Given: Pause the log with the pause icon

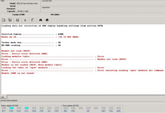Looking at the screenshot, I should pyautogui.click(x=25, y=20).
